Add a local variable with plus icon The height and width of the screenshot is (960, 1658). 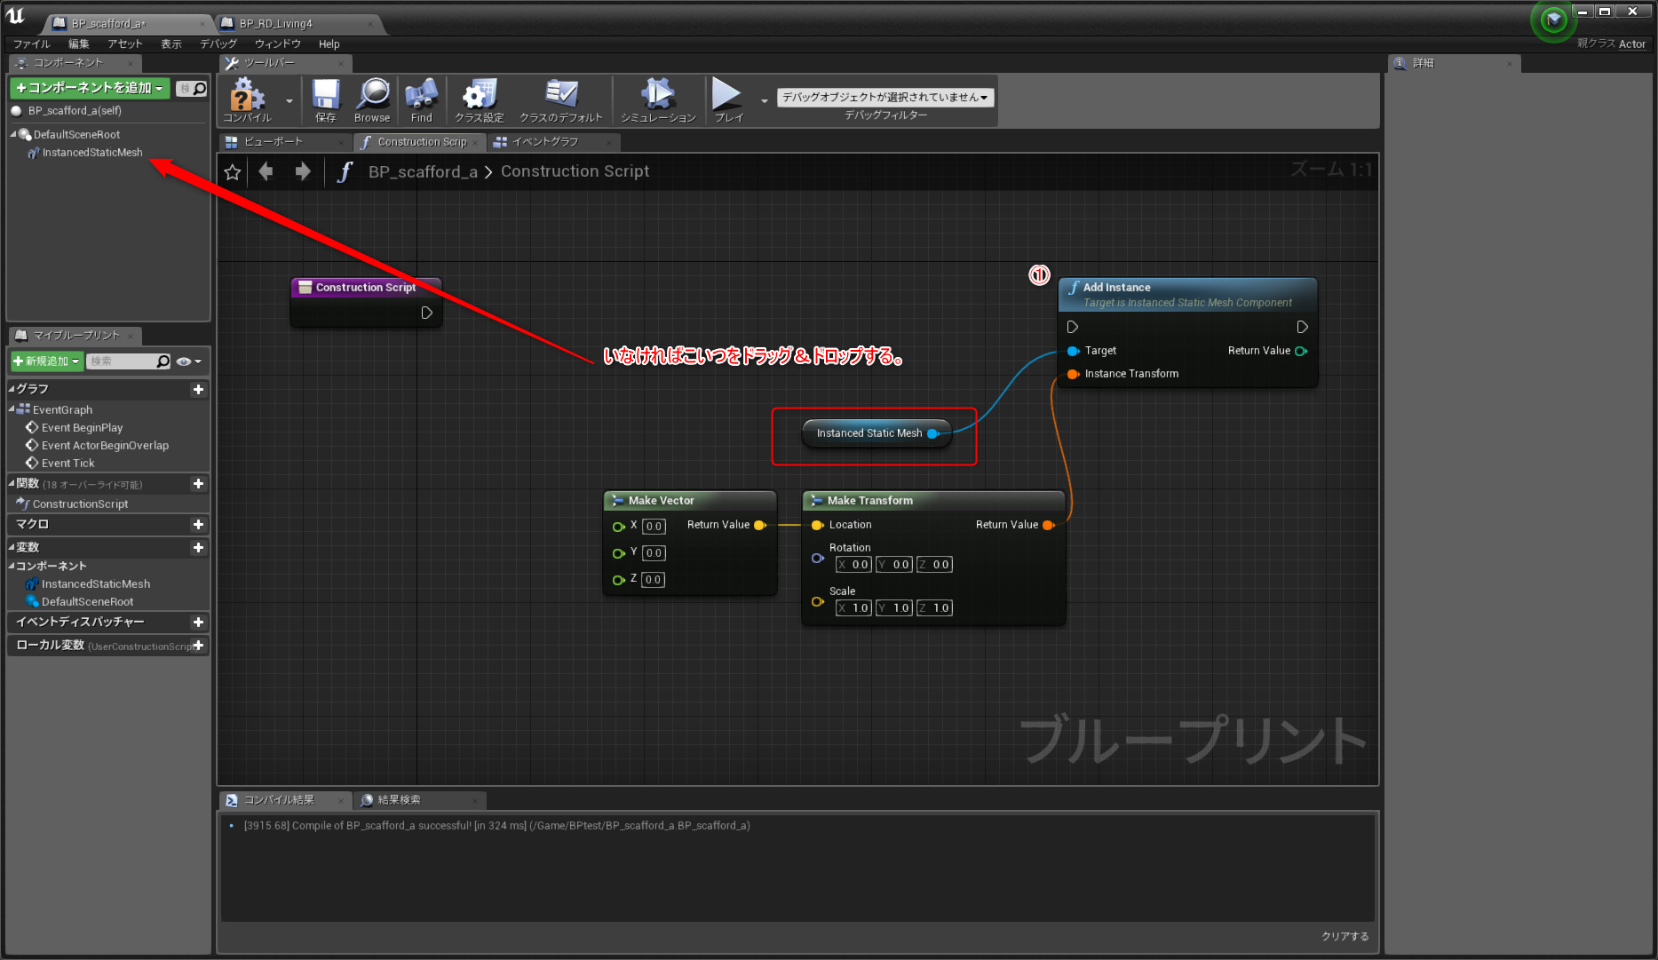[x=198, y=646]
